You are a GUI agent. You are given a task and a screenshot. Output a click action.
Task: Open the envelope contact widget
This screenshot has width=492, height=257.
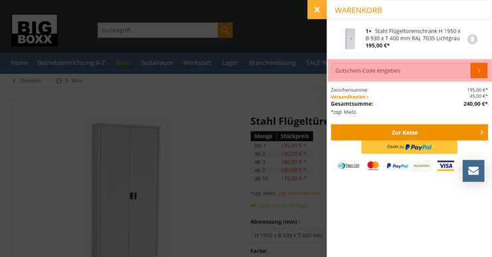pos(473,170)
